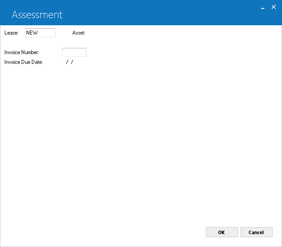Minimize the Assessment window
Screen dimensions: 282x247
tap(263, 8)
